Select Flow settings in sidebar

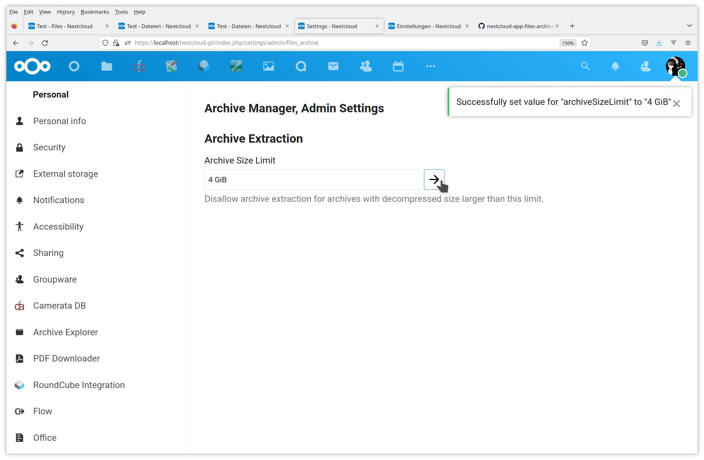[42, 411]
